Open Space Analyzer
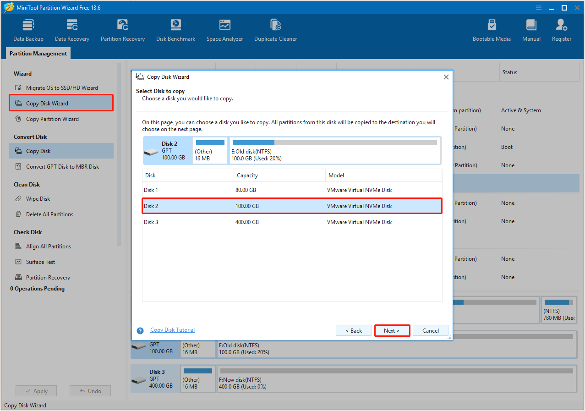This screenshot has height=411, width=585. (224, 30)
